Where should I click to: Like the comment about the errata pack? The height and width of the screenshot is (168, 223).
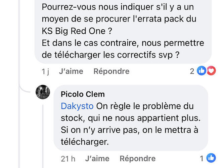(71, 71)
